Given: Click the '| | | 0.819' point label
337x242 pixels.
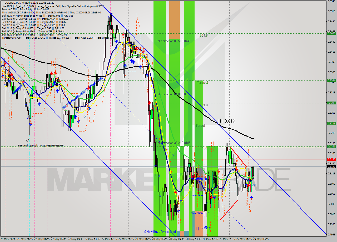Looking at the screenshot, I should 226,121.
